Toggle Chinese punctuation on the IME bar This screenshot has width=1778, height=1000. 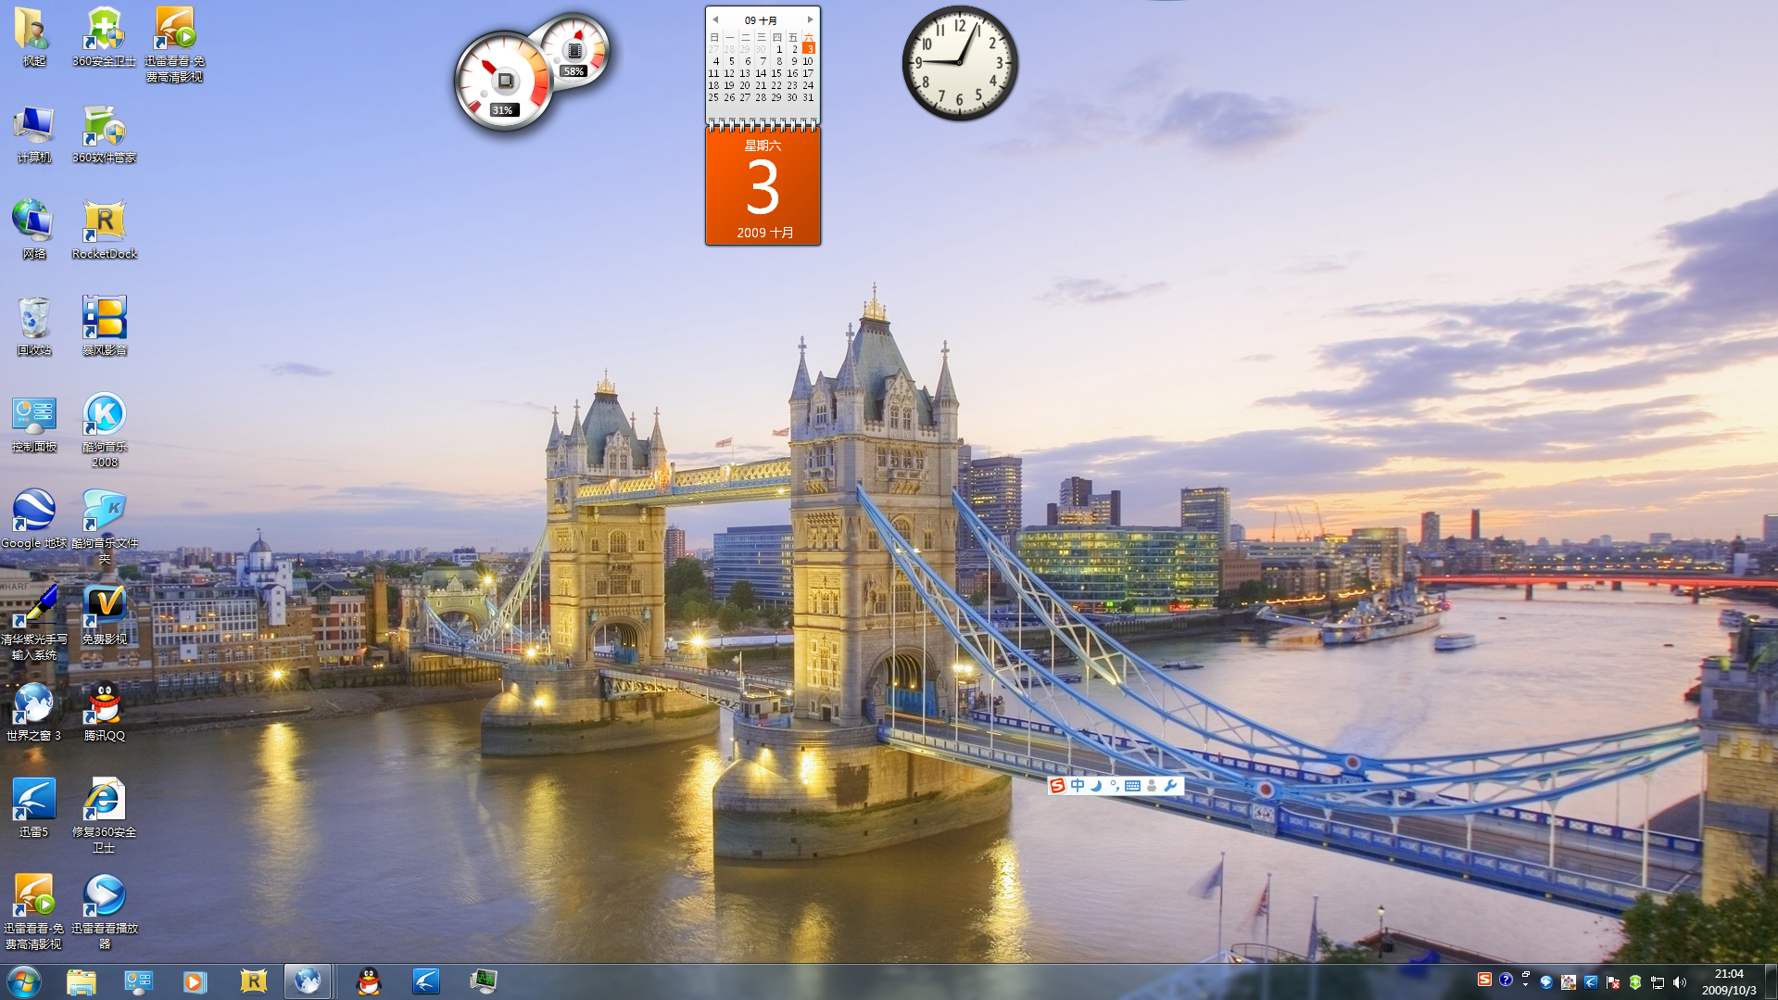pyautogui.click(x=1114, y=786)
